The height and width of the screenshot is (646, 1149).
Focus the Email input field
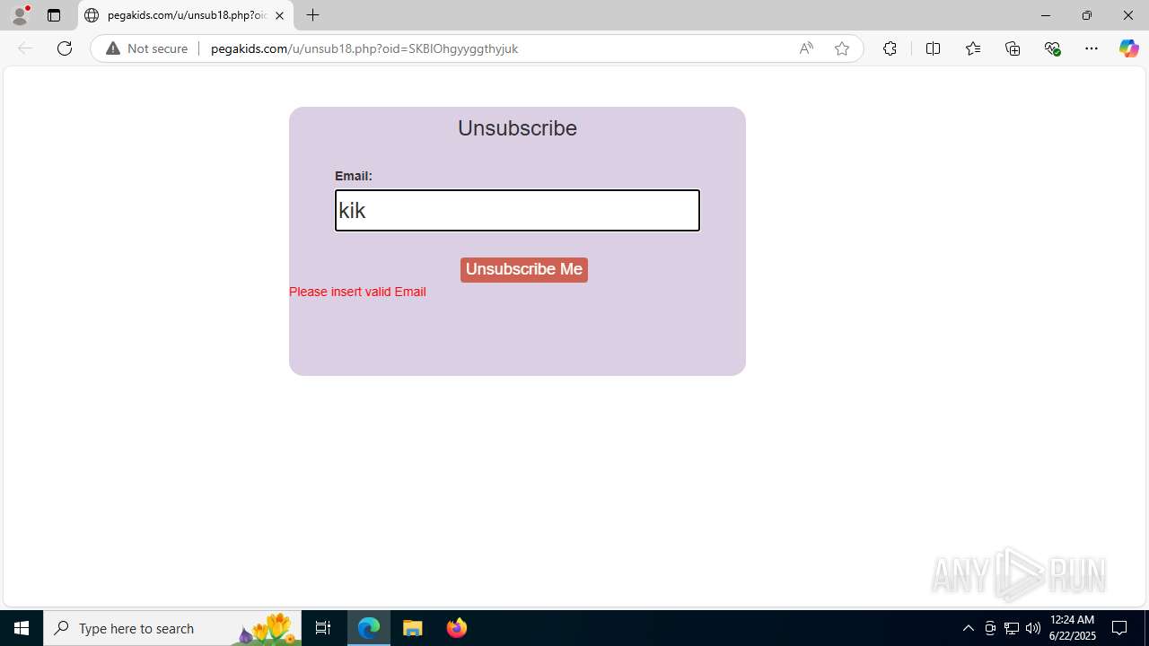coord(517,210)
